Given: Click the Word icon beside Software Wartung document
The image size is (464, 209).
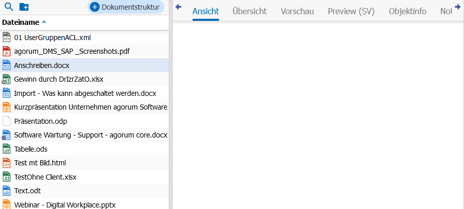Looking at the screenshot, I should point(7,135).
